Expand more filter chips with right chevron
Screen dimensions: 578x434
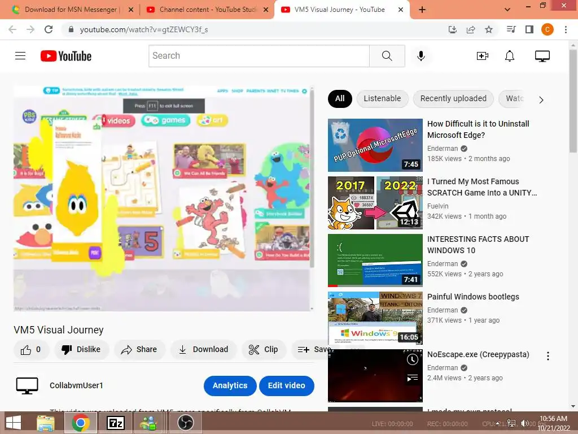[541, 100]
